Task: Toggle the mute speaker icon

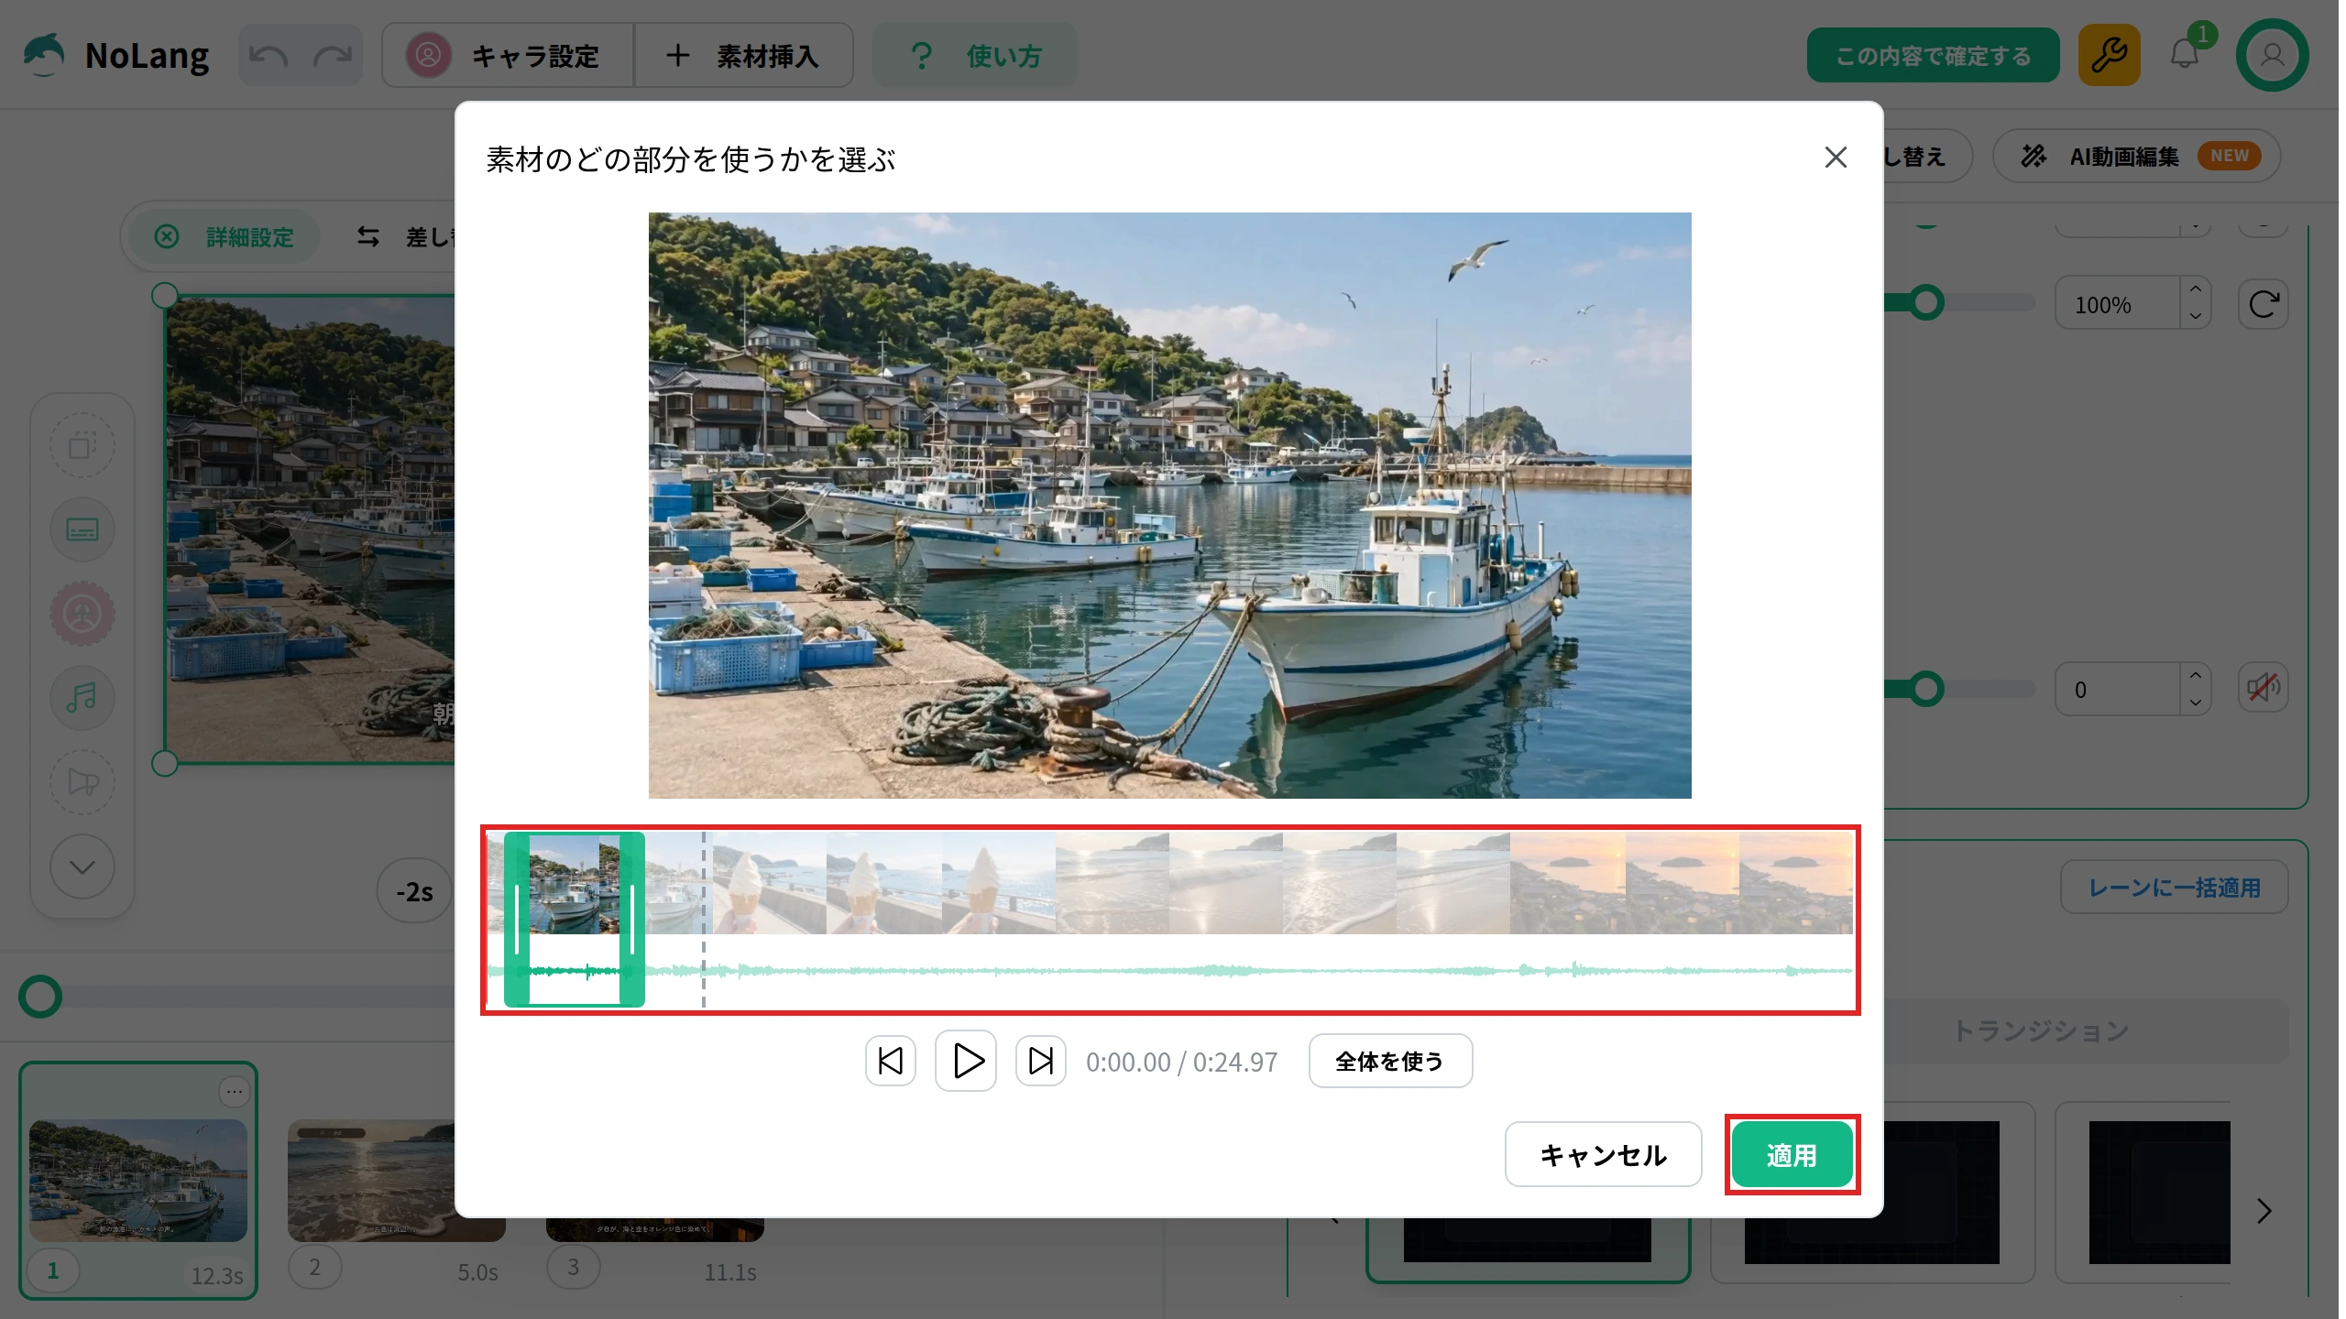Action: tap(2264, 688)
